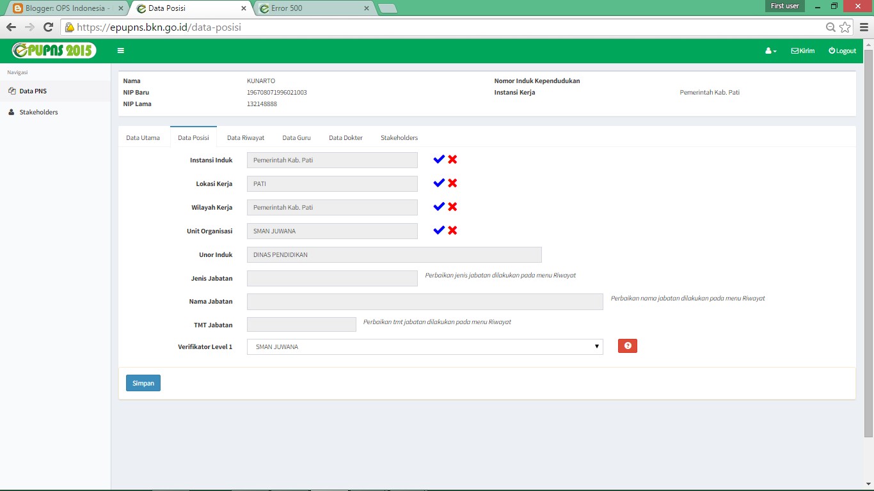Switch to the Data Utama tab
This screenshot has width=874, height=491.
click(x=143, y=137)
